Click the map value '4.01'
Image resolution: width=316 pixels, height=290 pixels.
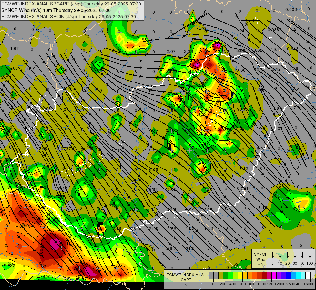136,130
